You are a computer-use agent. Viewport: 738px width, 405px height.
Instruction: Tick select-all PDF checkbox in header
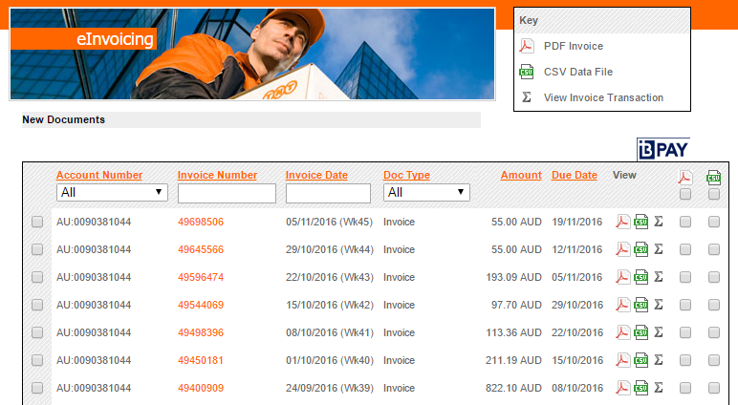click(x=685, y=194)
